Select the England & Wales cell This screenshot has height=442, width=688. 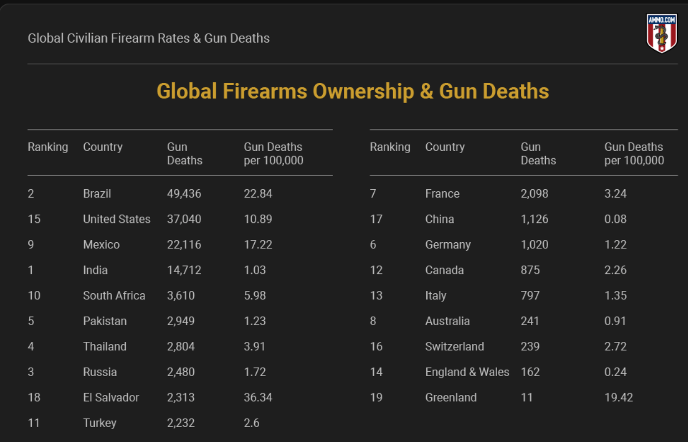click(467, 372)
